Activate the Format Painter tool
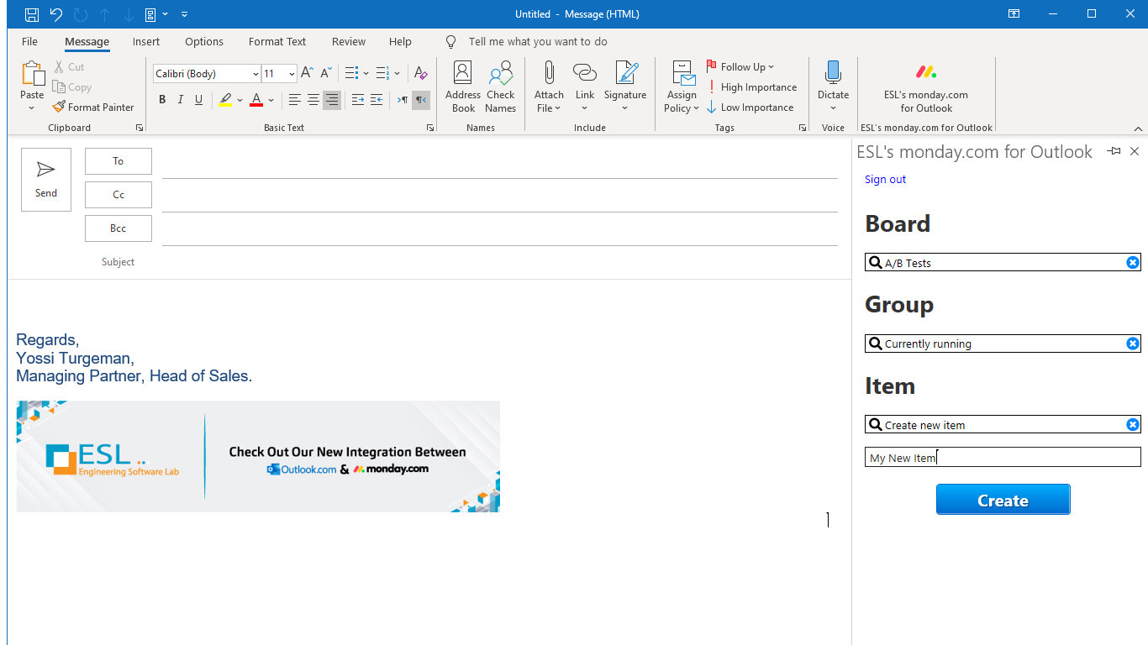The image size is (1148, 645). pos(93,107)
